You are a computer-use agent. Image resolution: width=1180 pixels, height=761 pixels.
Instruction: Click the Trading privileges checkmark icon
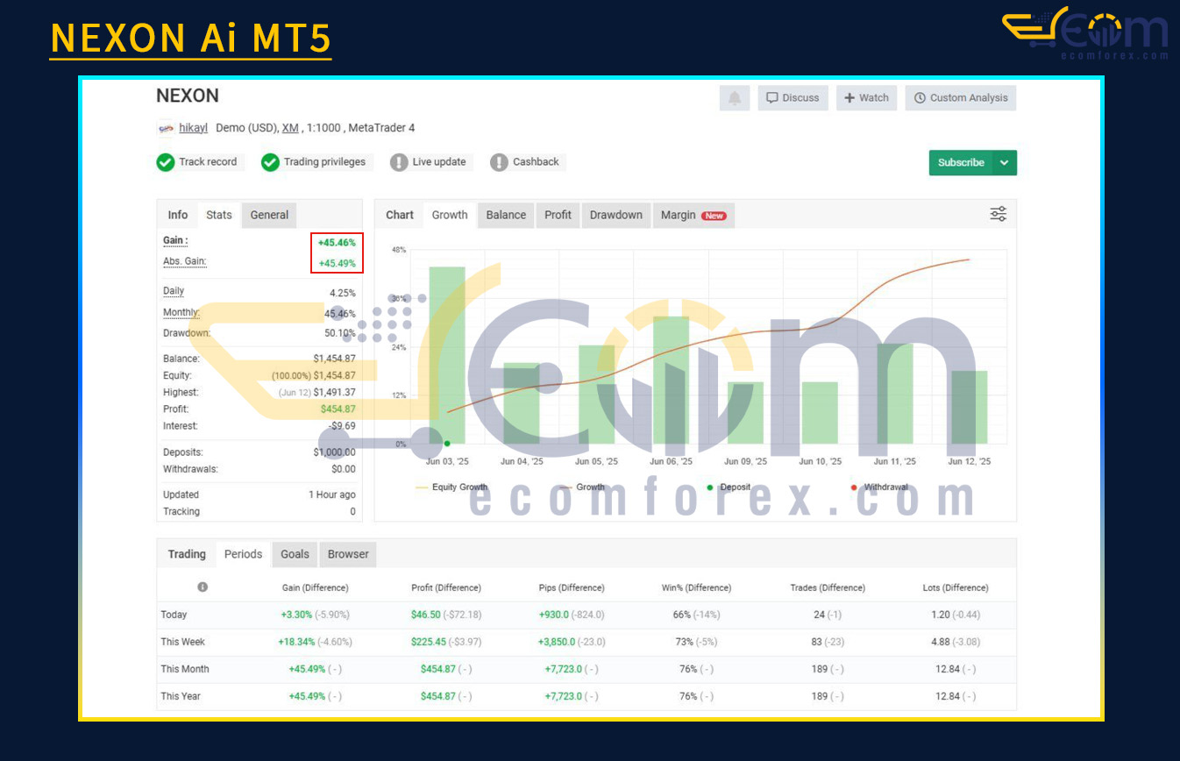click(270, 162)
